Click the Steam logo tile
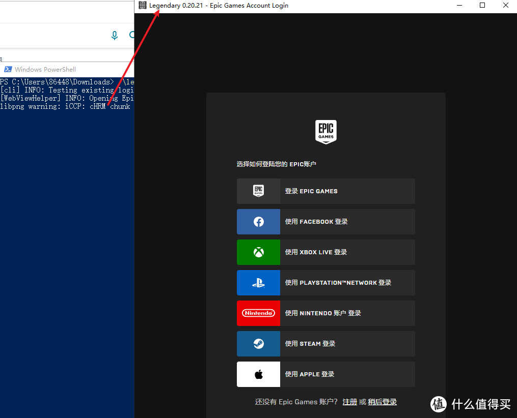Image resolution: width=517 pixels, height=418 pixels. [259, 344]
